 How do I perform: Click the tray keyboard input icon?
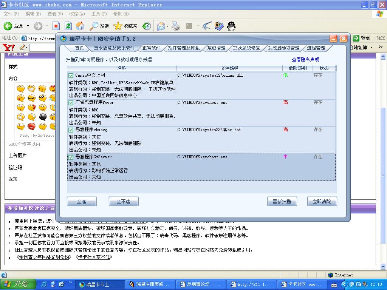[x=334, y=285]
